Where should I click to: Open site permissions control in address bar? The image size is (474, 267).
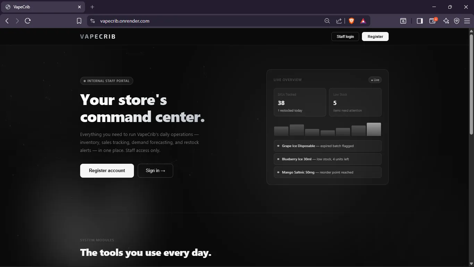[92, 21]
